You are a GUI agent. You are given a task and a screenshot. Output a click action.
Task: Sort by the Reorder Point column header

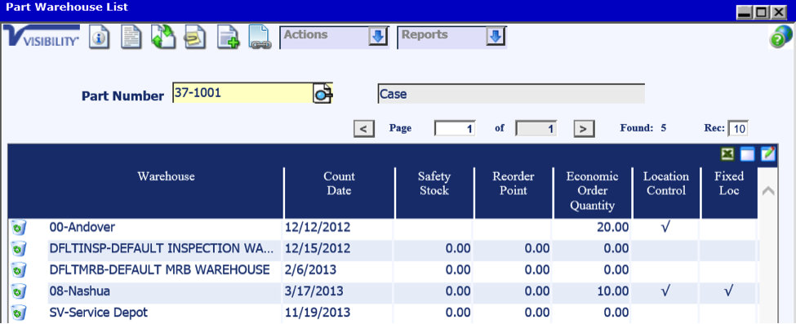514,184
